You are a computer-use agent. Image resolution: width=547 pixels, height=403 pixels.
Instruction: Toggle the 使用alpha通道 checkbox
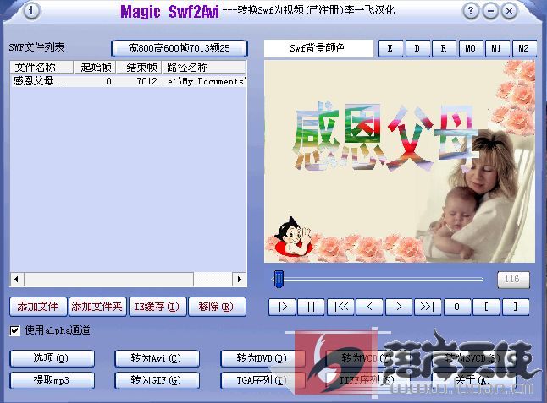(14, 330)
